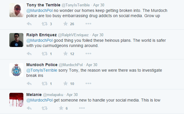Reply to Ralph Enriquez's tweet
Viewport: 184px width, 114px height.
(29, 54)
